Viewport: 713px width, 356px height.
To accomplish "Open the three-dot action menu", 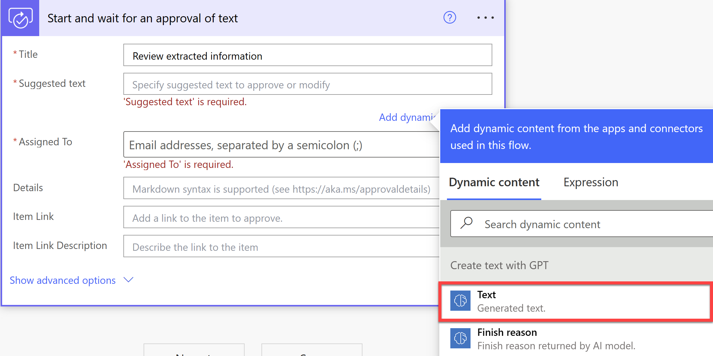I will 486,18.
